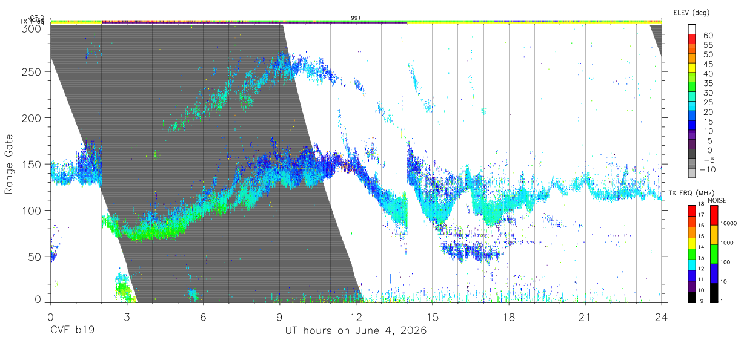This screenshot has height=343, width=744.
Task: Click the light gray bottom swatch of ELEV bar
Action: tap(692, 172)
